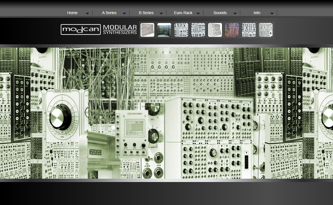333x205 pixels.
Task: Open the fifth thumbnail, white rounded synth case
Action: tap(215, 30)
